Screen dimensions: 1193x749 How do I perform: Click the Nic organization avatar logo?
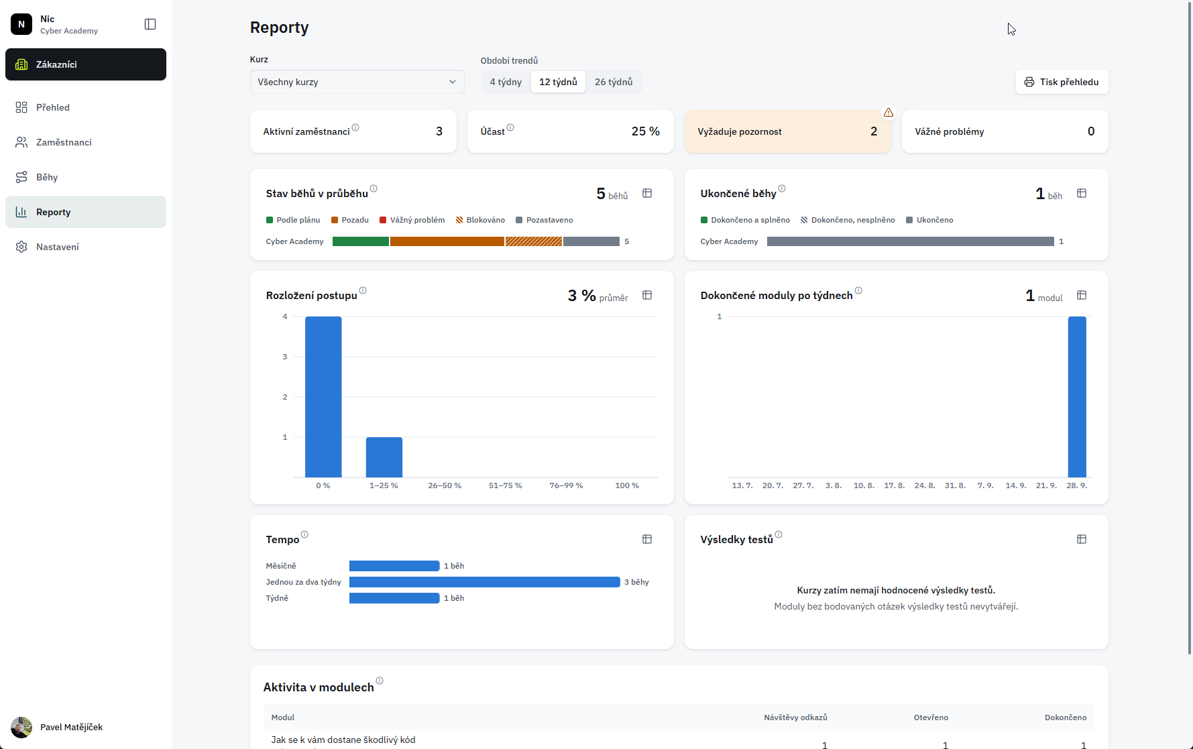(21, 24)
